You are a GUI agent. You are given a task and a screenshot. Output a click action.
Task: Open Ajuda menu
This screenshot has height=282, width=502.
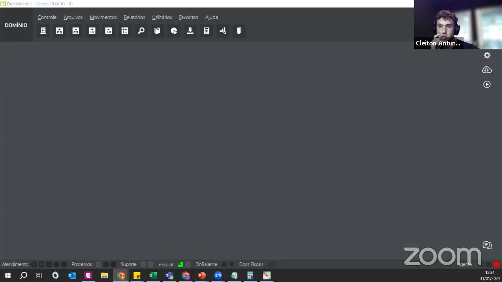click(211, 17)
